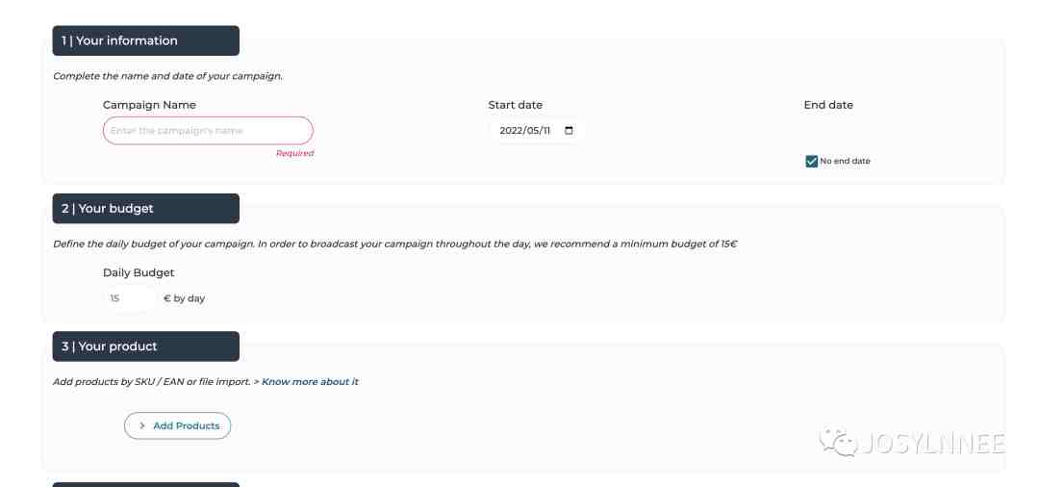
Task: Click the 'Daily Budget' label
Action: pyautogui.click(x=139, y=272)
